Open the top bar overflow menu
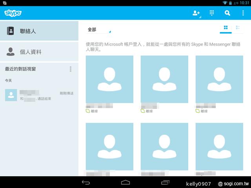Screen dimensions: 251x188 pos(243,13)
